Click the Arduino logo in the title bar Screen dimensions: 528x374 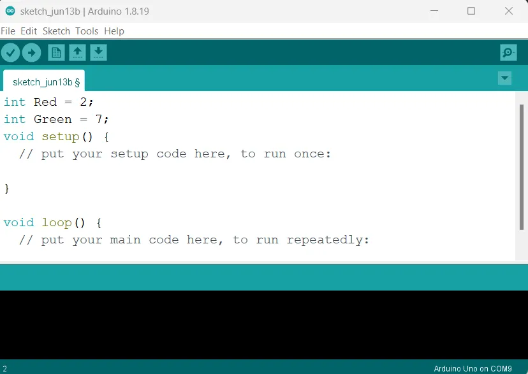tap(10, 11)
